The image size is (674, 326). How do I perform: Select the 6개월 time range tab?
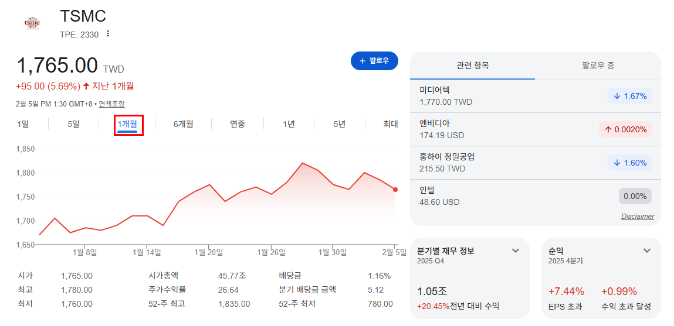point(183,124)
